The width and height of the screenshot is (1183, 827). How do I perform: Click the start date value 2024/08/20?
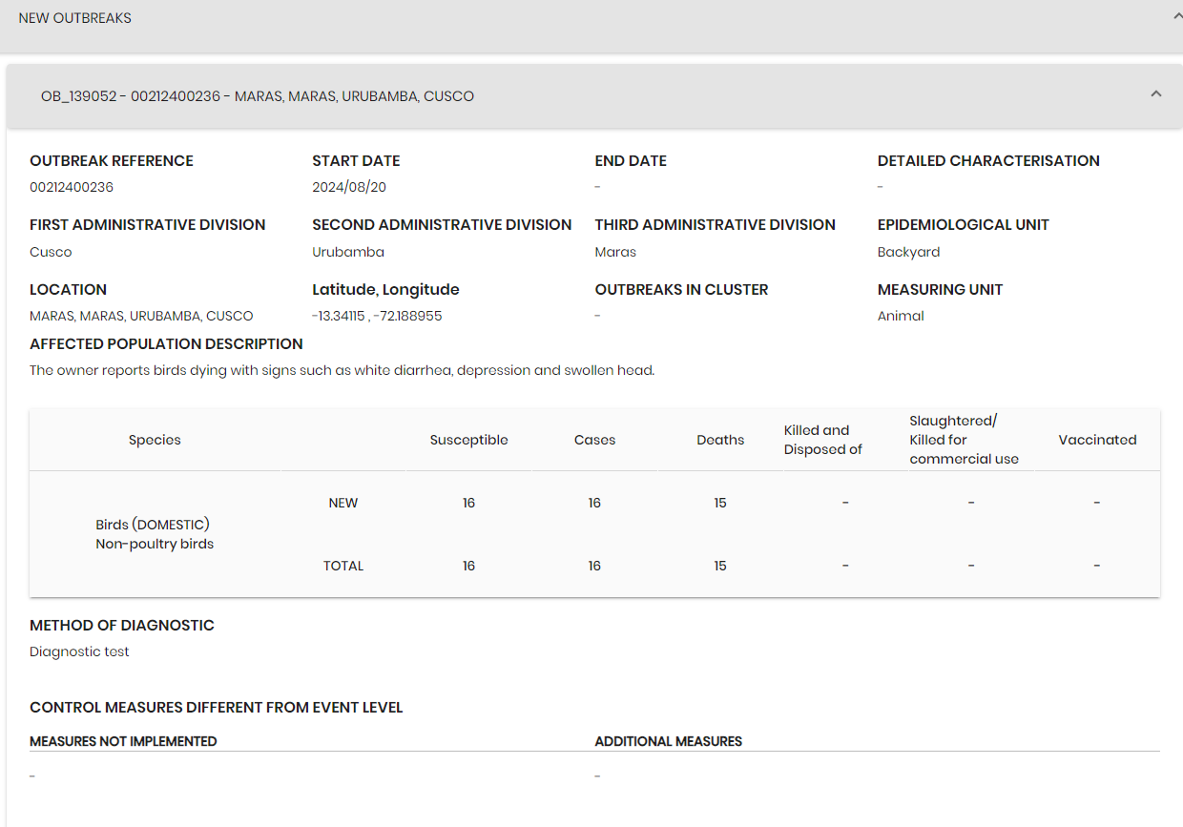click(x=349, y=187)
